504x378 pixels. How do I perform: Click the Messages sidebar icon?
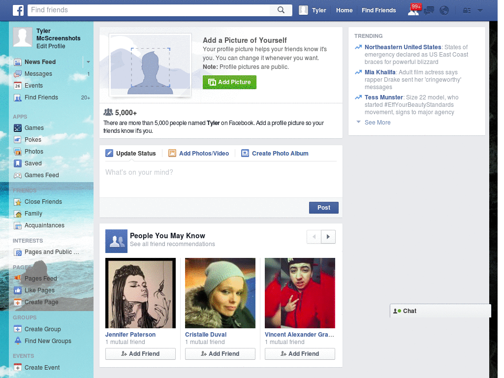pos(18,74)
